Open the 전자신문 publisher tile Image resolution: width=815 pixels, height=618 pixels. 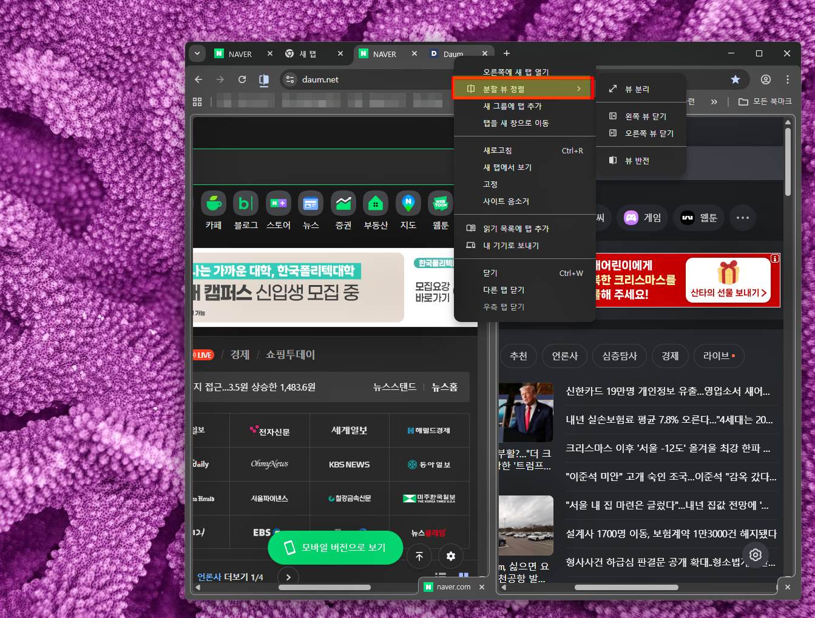tap(269, 431)
